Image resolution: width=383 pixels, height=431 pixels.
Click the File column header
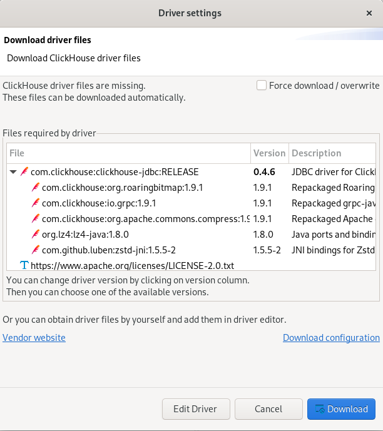pyautogui.click(x=125, y=153)
